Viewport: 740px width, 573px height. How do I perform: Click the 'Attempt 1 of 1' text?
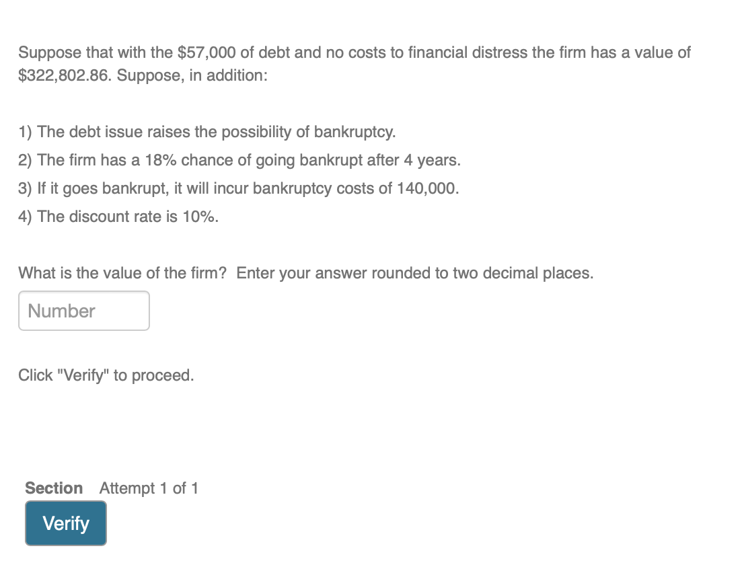pyautogui.click(x=148, y=488)
